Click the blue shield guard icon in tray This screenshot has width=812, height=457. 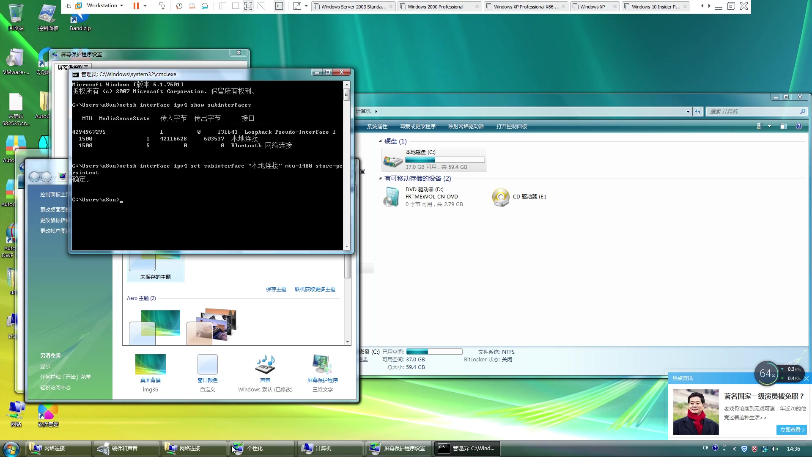[744, 449]
